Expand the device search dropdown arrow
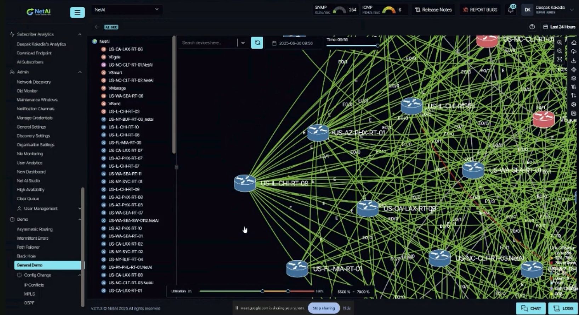Viewport: 579px width, 315px height. 243,43
